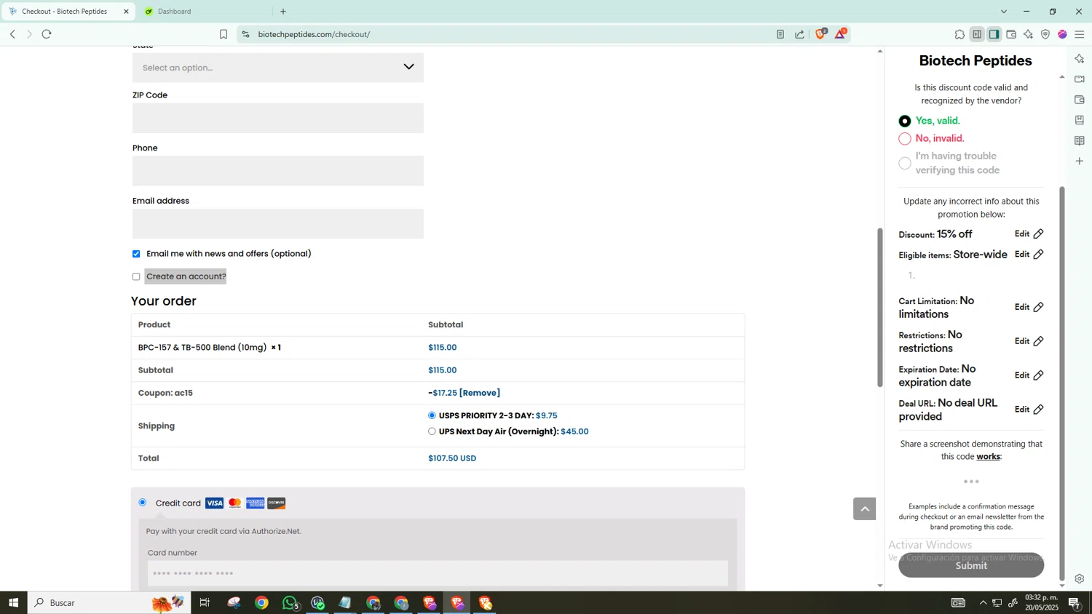This screenshot has width=1092, height=614.
Task: Open Google Chrome taskbar icon
Action: 261,602
